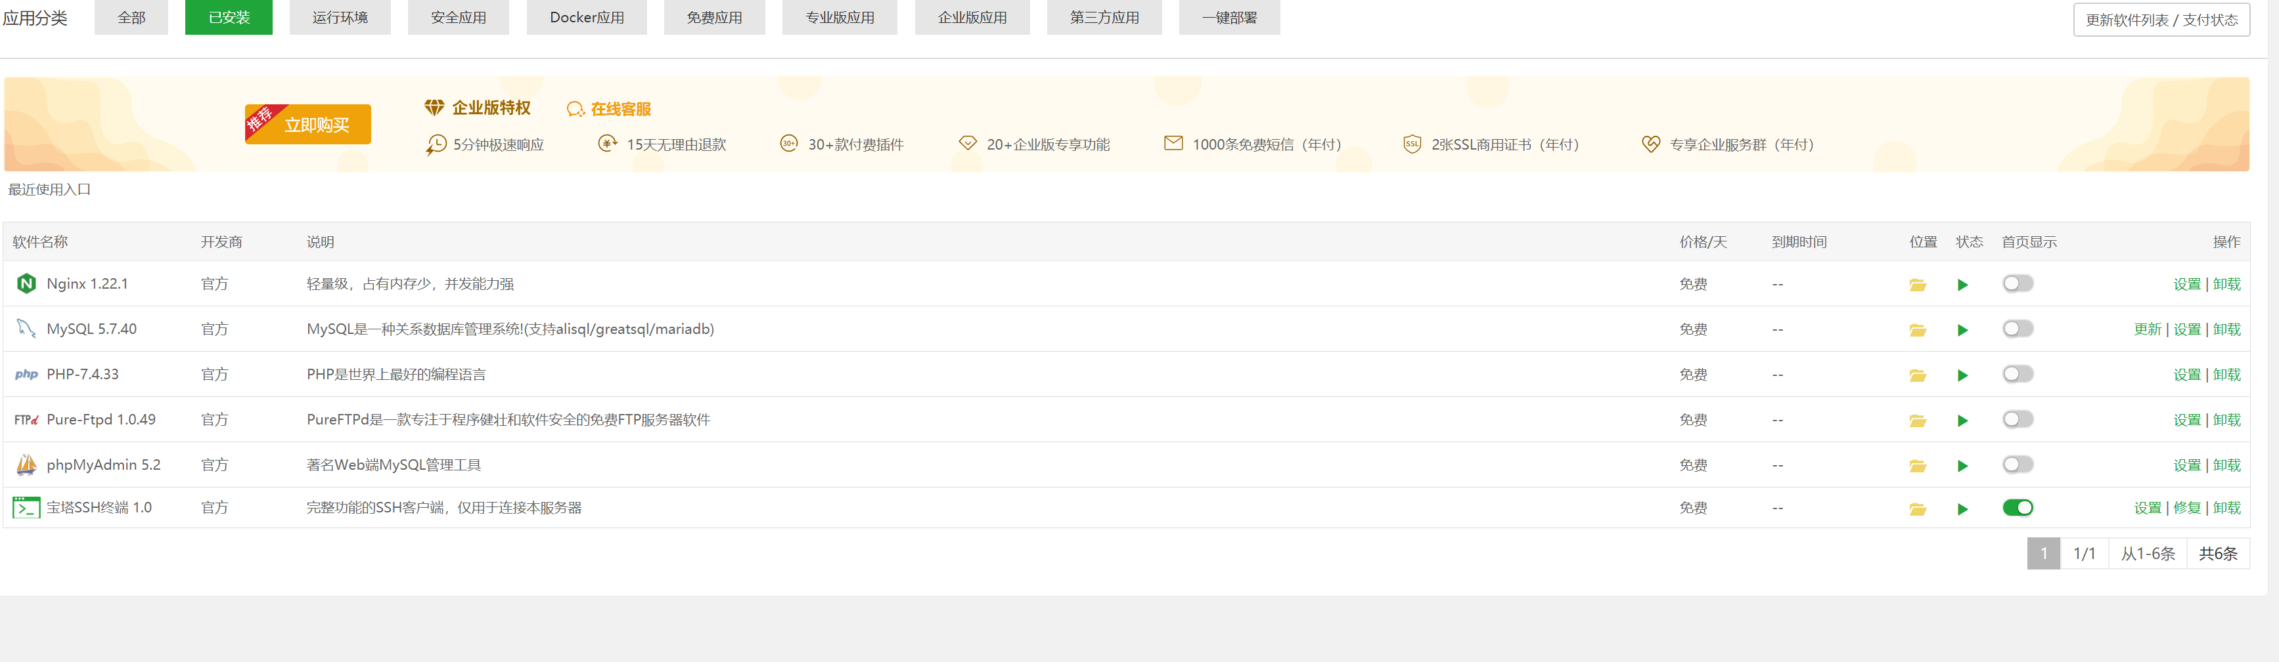The image size is (2279, 662).
Task: Open the 宝塔SSH终端 folder location icon
Action: tap(1917, 509)
